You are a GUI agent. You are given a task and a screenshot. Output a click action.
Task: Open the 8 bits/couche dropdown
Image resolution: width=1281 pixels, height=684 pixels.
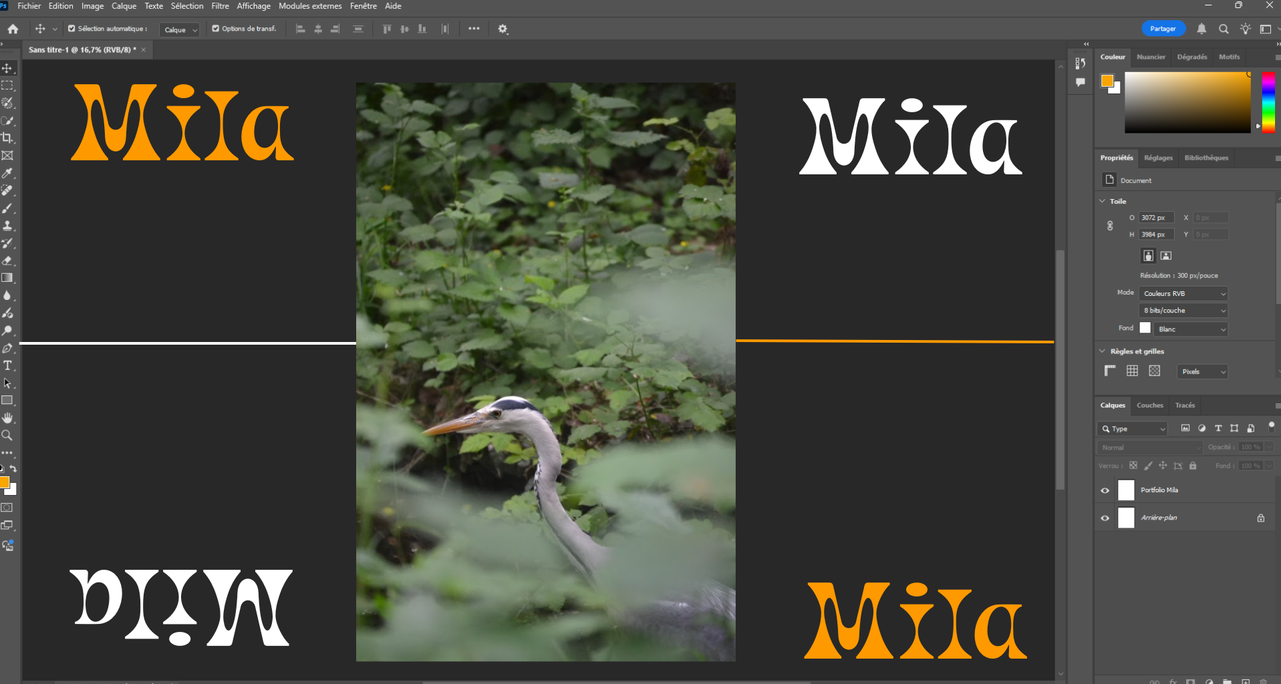coord(1183,311)
